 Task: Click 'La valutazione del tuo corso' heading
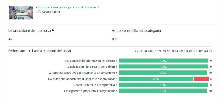29,31
